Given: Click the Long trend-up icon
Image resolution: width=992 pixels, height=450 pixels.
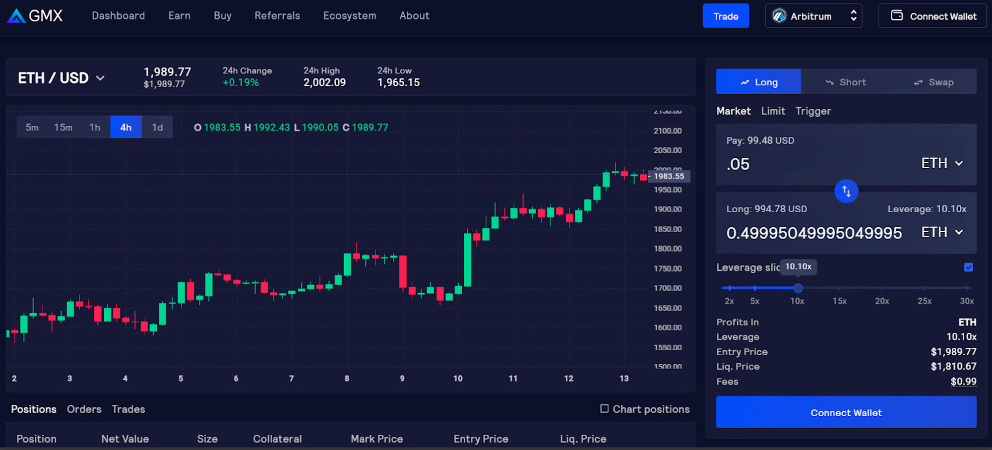Looking at the screenshot, I should (x=744, y=82).
